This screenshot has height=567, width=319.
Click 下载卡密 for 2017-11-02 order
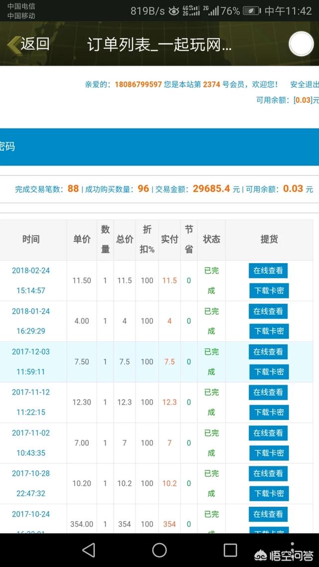pos(269,453)
